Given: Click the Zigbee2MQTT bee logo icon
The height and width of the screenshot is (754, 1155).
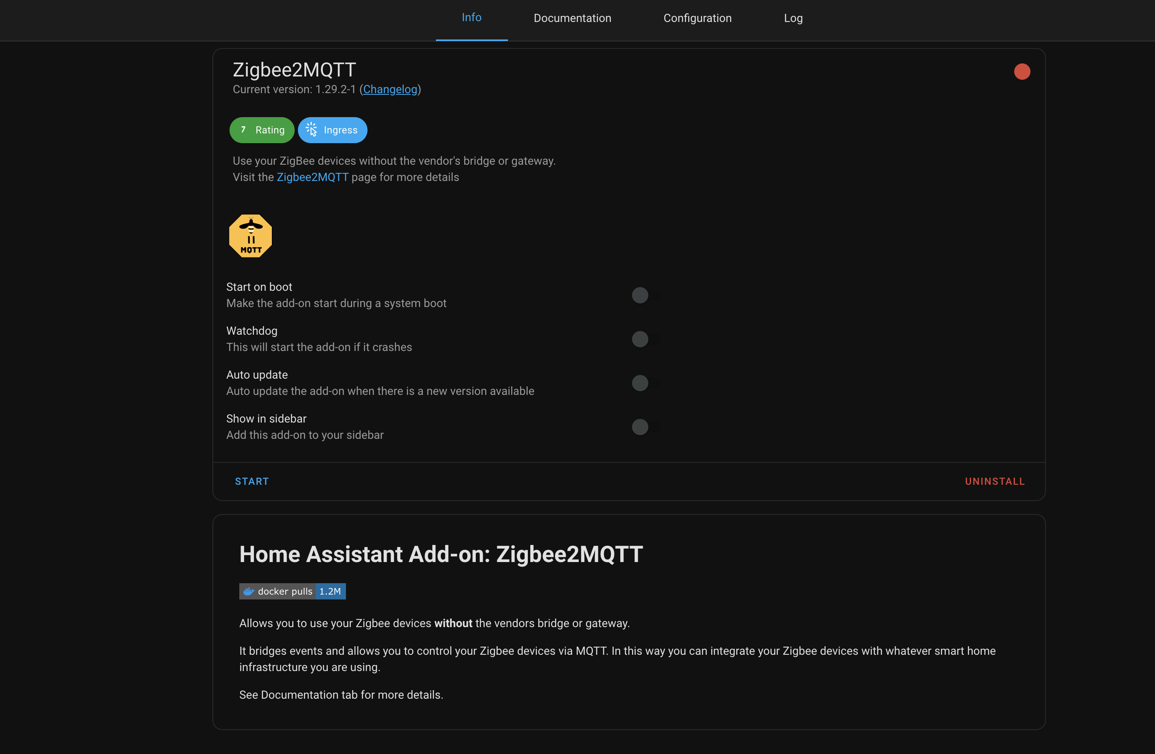Looking at the screenshot, I should pos(250,236).
